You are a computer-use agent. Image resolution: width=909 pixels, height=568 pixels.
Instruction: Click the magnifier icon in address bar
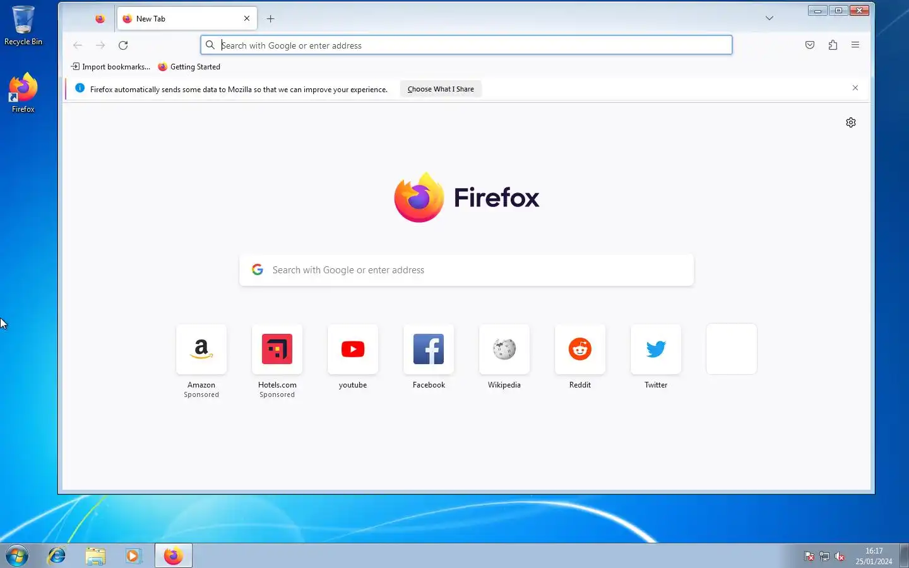[210, 45]
